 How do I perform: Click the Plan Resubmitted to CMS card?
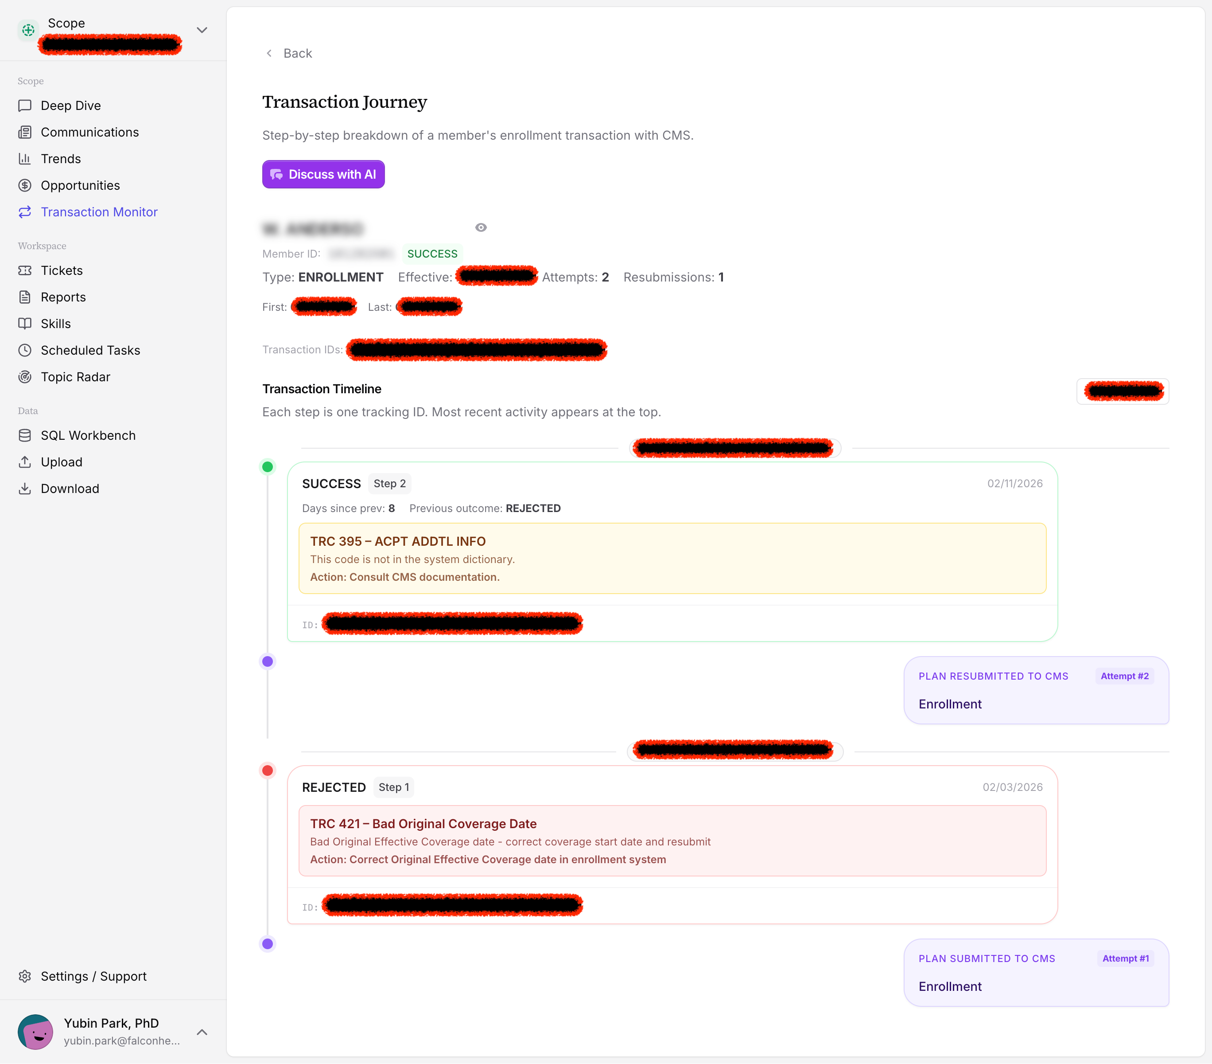[1036, 690]
